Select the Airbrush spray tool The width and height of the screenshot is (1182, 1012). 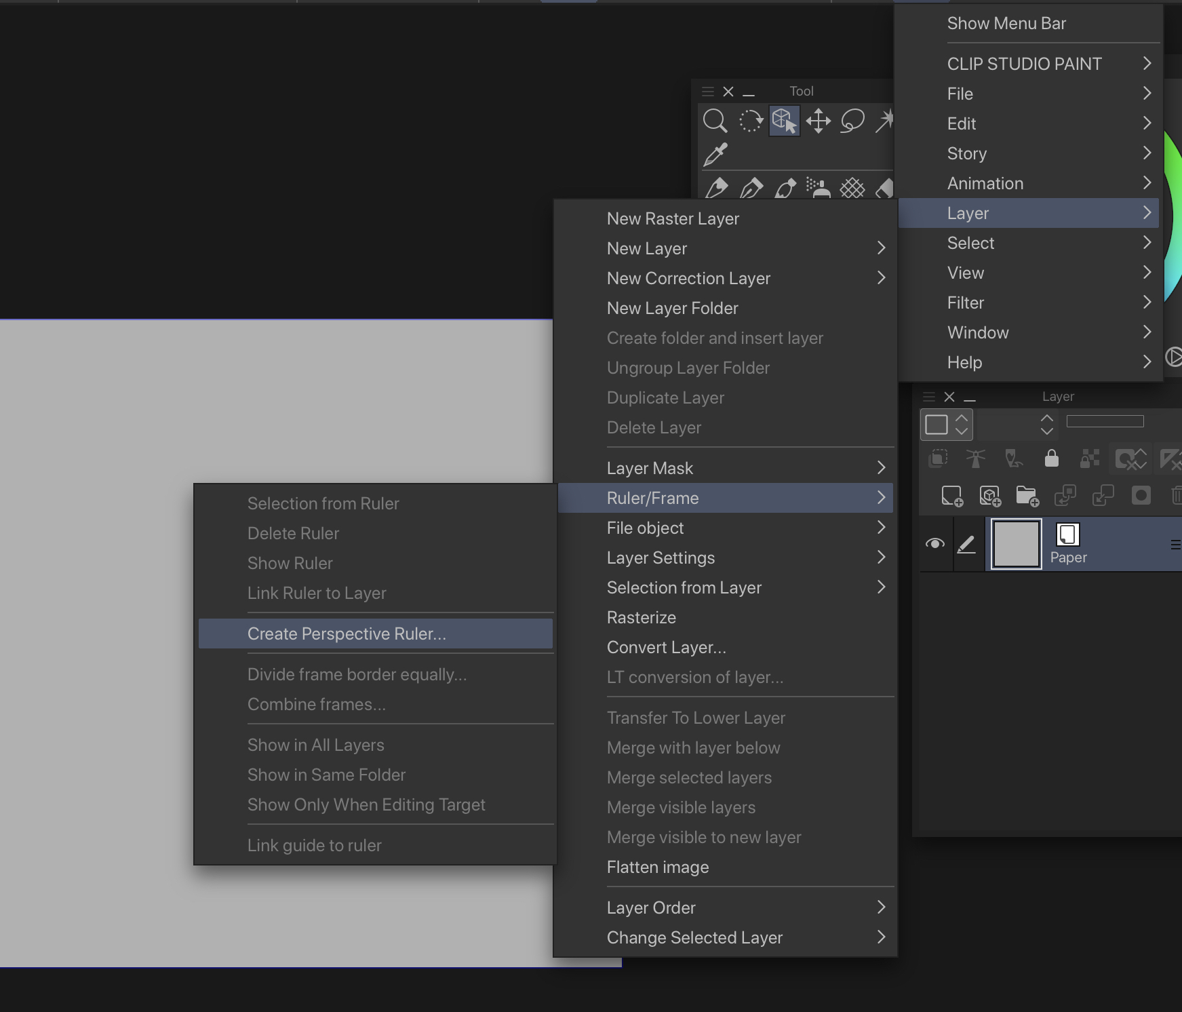click(818, 188)
